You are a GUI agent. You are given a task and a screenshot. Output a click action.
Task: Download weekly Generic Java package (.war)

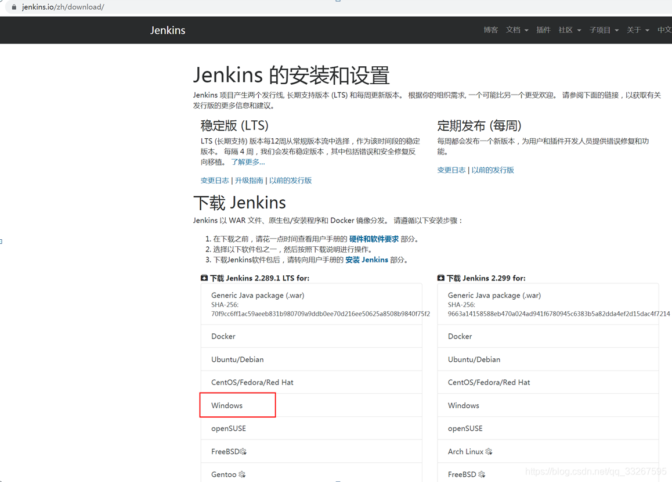(x=548, y=304)
